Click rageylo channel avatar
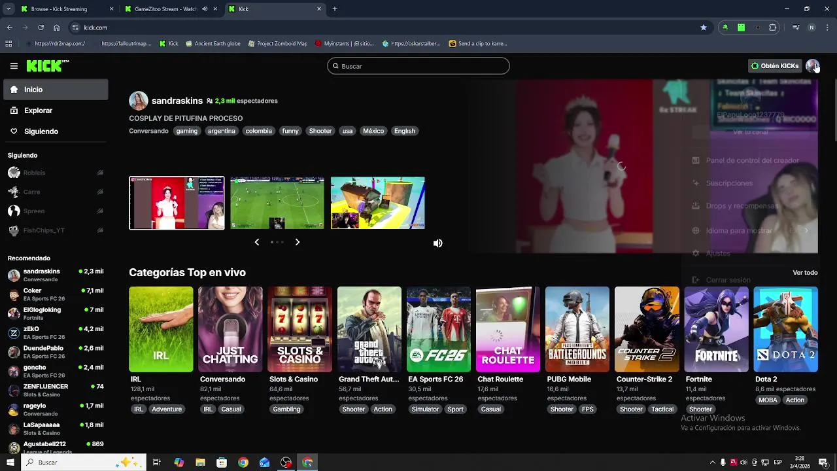 tap(14, 410)
